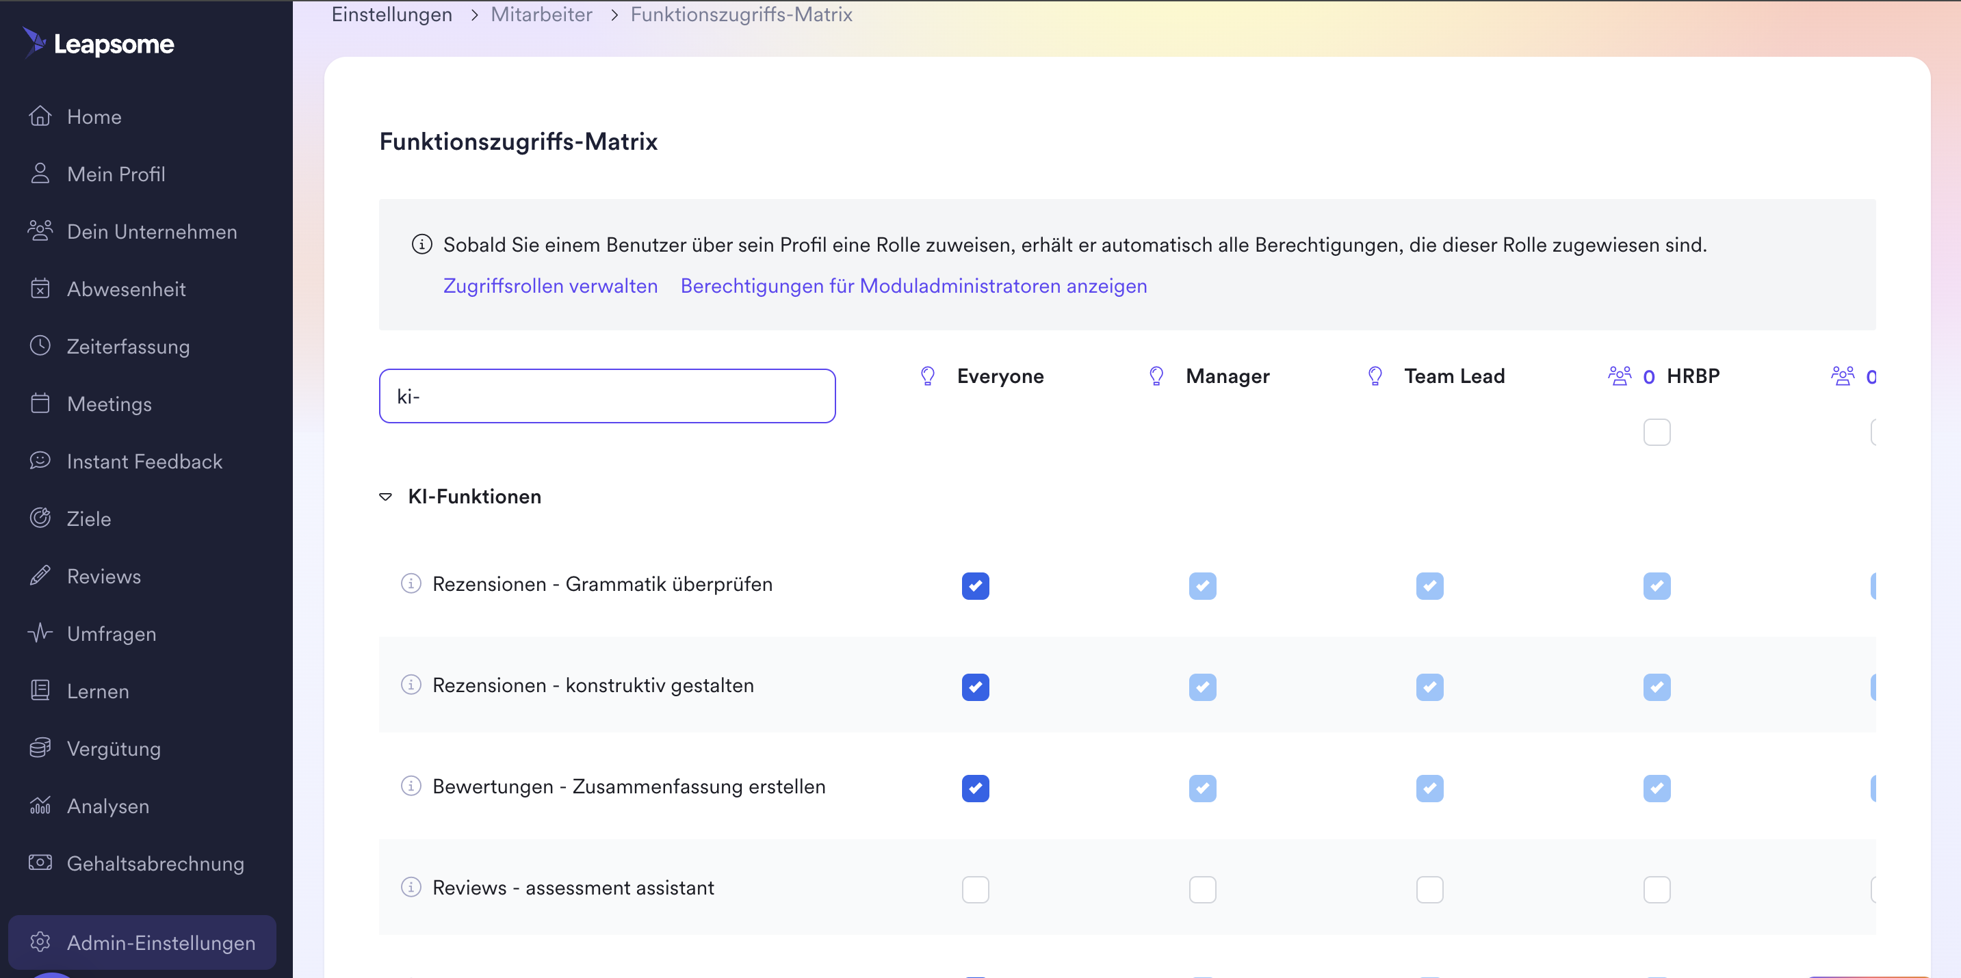This screenshot has height=978, width=1961.
Task: Enable assessment assistant for Manager
Action: coord(1202,889)
